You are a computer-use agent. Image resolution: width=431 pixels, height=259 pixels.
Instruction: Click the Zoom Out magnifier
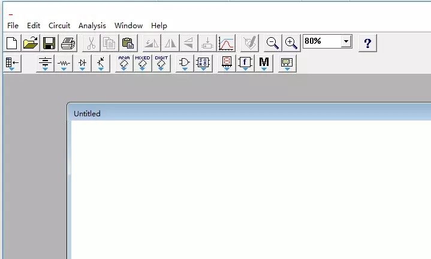273,43
